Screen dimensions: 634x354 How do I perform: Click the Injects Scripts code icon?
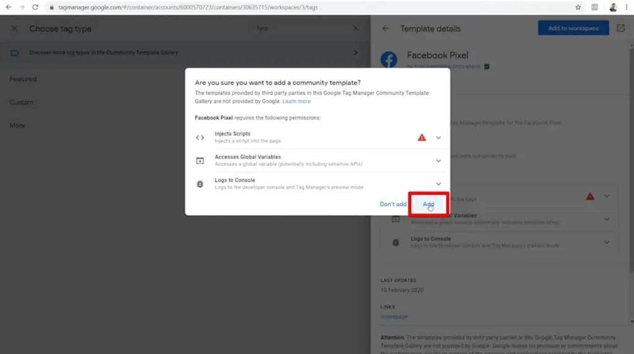tap(200, 137)
